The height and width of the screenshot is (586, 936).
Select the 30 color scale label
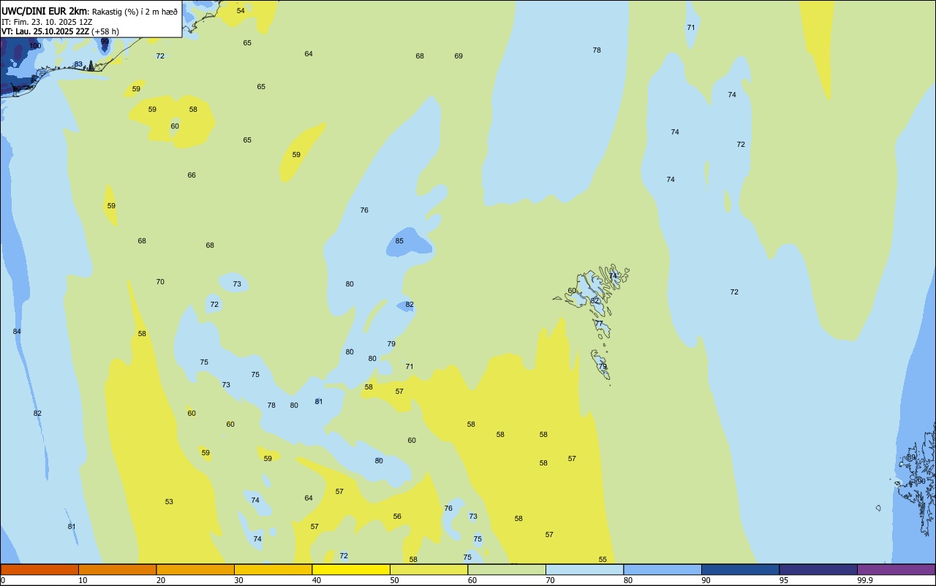click(238, 580)
